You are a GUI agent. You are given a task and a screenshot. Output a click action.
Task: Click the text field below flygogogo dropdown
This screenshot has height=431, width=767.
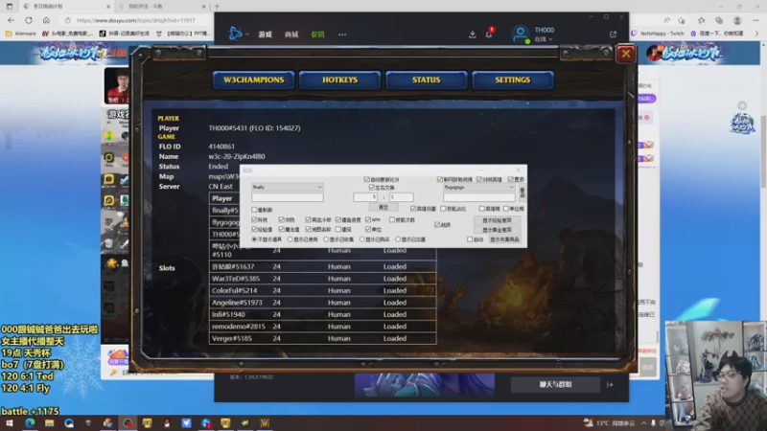point(478,197)
